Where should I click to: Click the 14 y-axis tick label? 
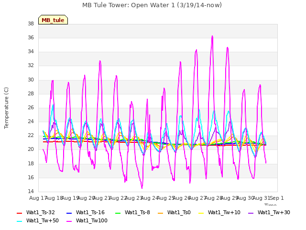click(31, 191)
